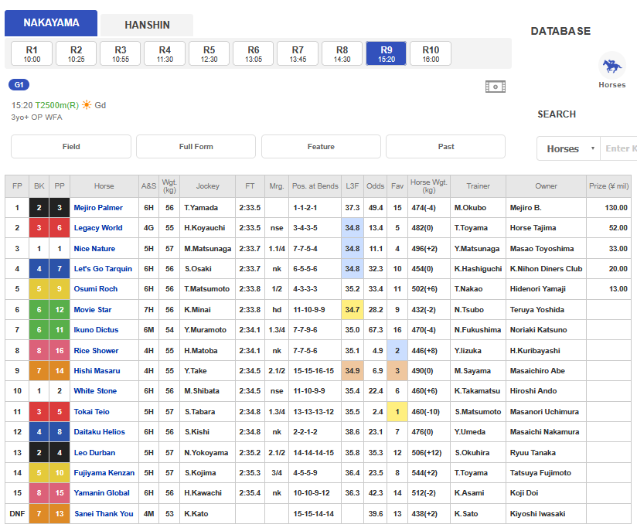Open Fujiyama Kenzan horse profile
This screenshot has height=531, width=637.
point(104,473)
